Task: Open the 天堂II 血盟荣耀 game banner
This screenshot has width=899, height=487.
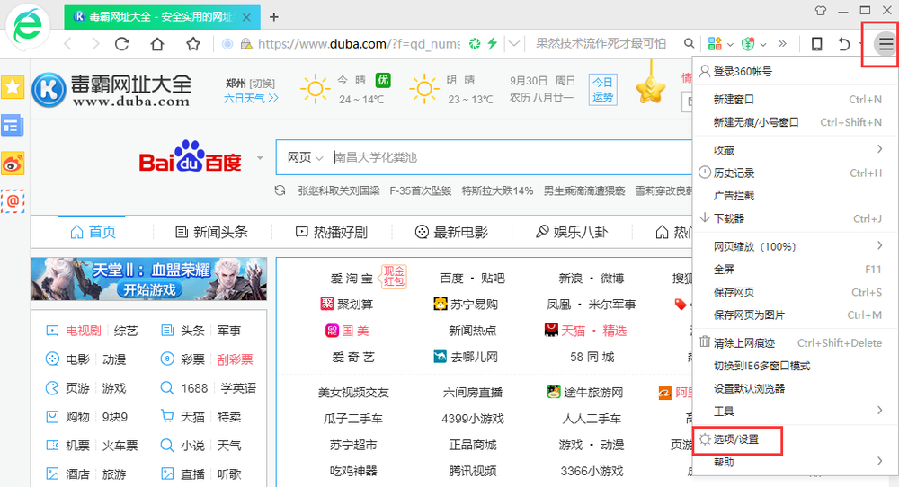Action: (x=149, y=279)
